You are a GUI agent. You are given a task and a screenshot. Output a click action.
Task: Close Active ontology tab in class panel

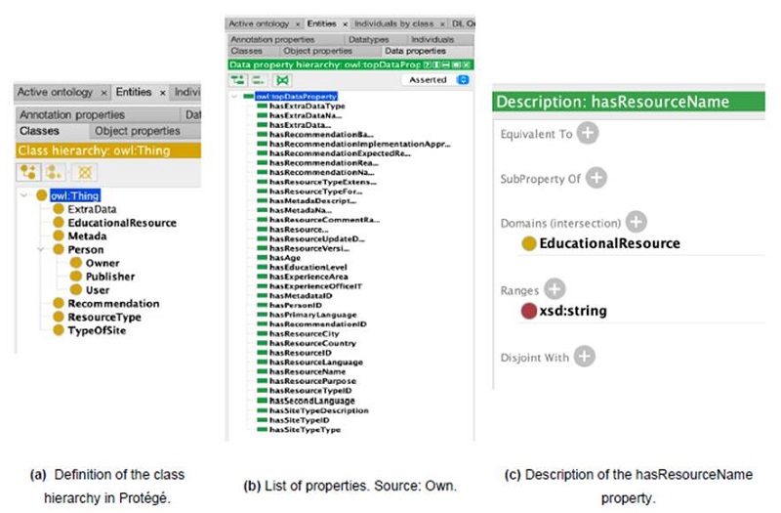pyautogui.click(x=103, y=93)
